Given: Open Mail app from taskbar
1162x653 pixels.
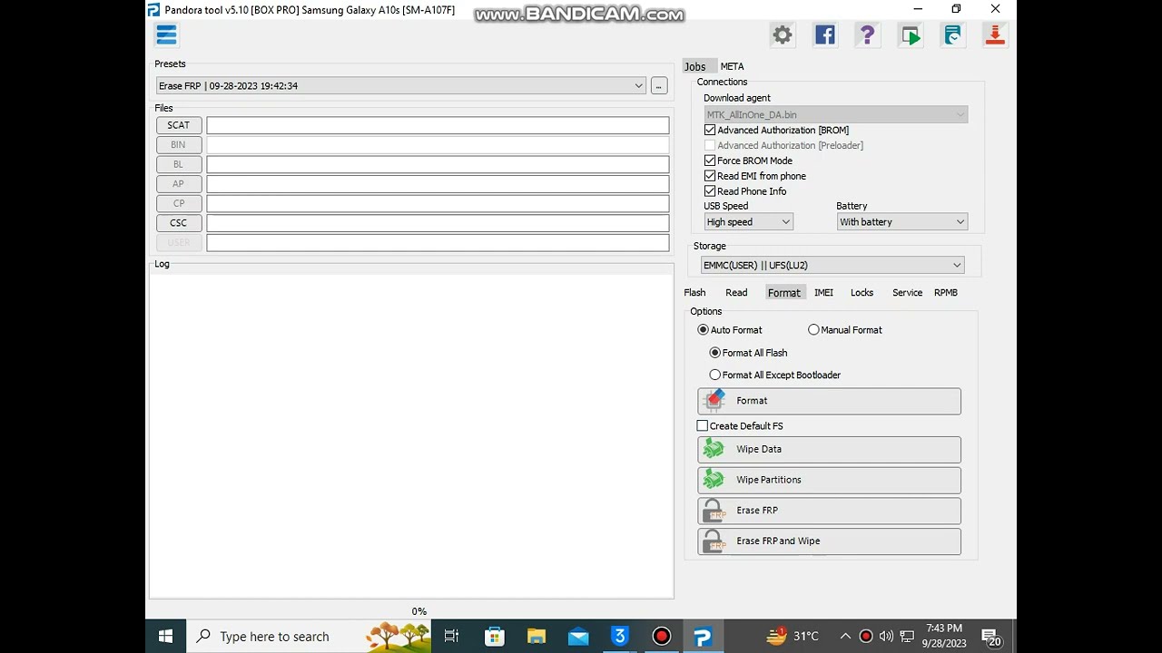Looking at the screenshot, I should point(578,637).
